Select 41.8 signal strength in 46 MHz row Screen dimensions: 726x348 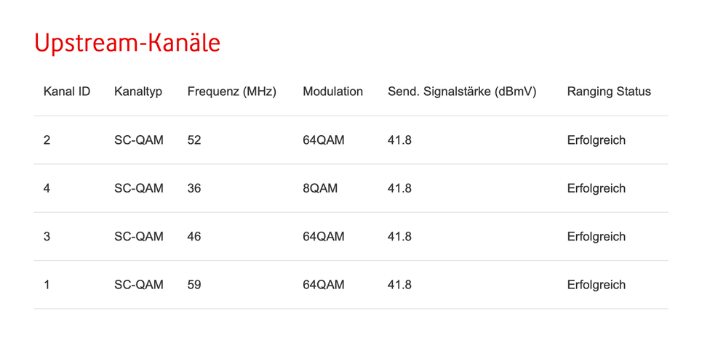399,237
